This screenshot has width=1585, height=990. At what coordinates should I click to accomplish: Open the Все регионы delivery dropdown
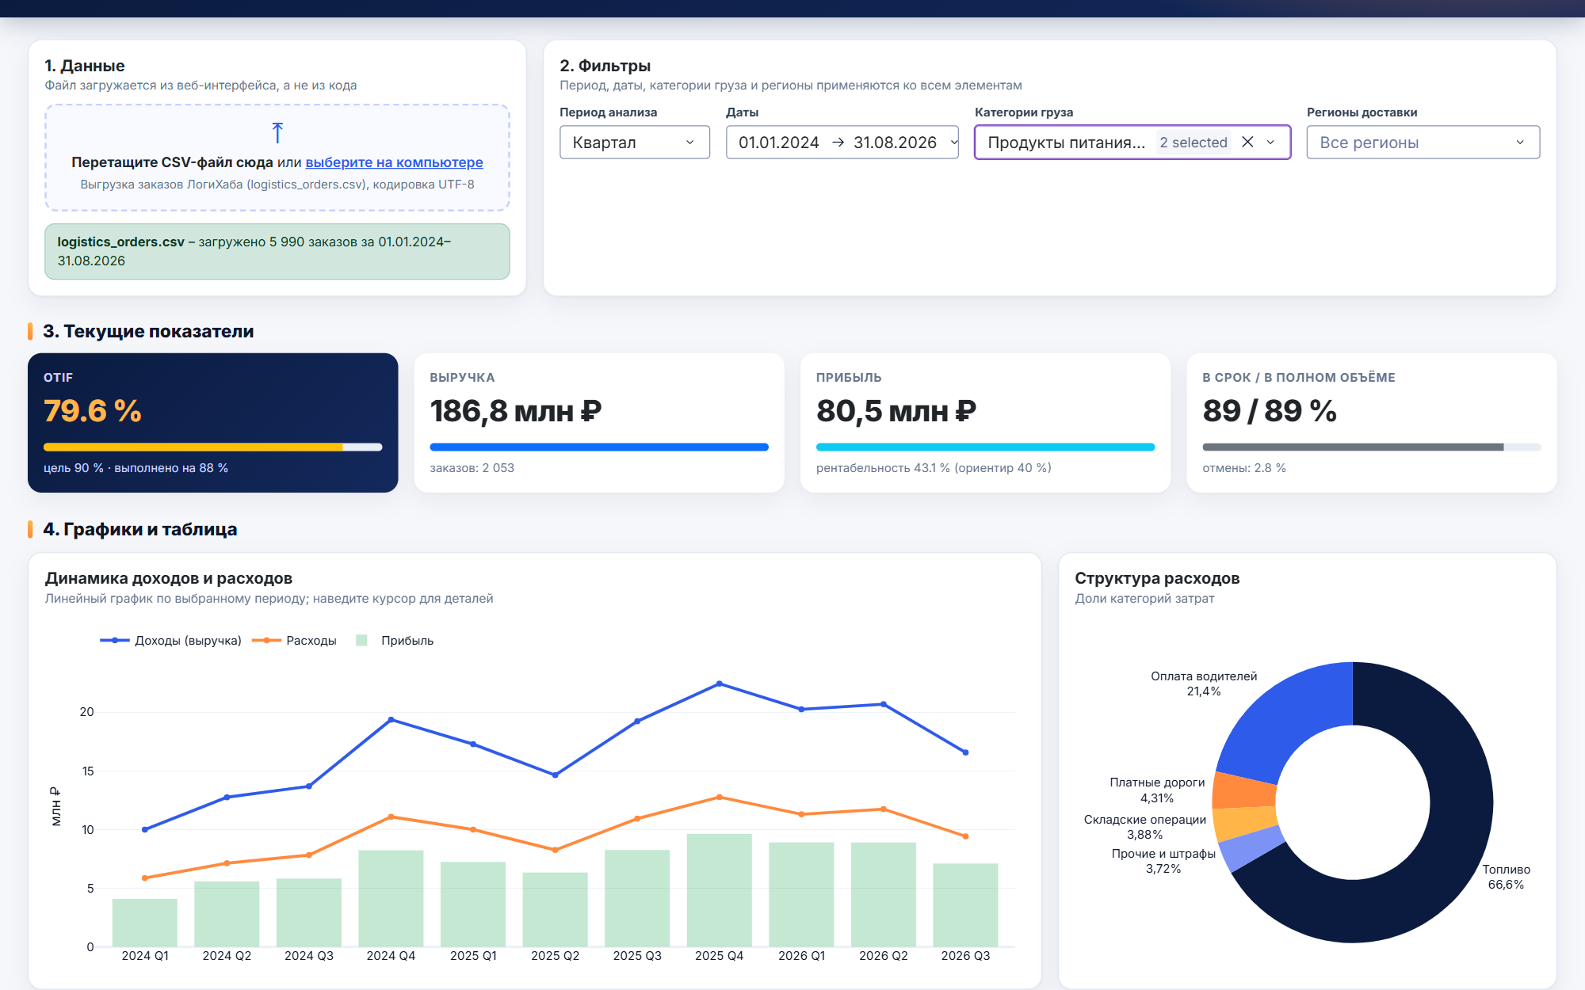[x=1423, y=143]
